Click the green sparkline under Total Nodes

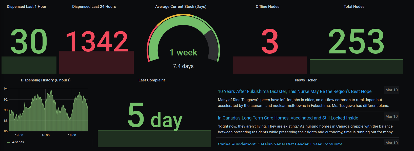tap(357, 67)
